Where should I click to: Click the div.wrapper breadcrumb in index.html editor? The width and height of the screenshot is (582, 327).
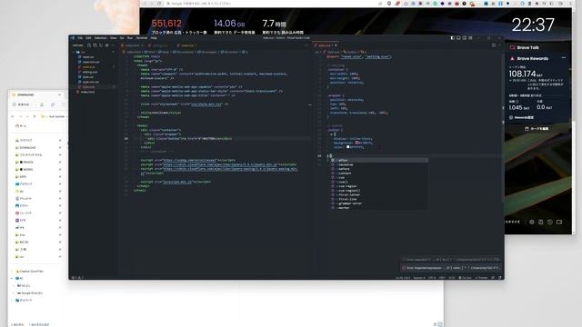pyautogui.click(x=207, y=52)
